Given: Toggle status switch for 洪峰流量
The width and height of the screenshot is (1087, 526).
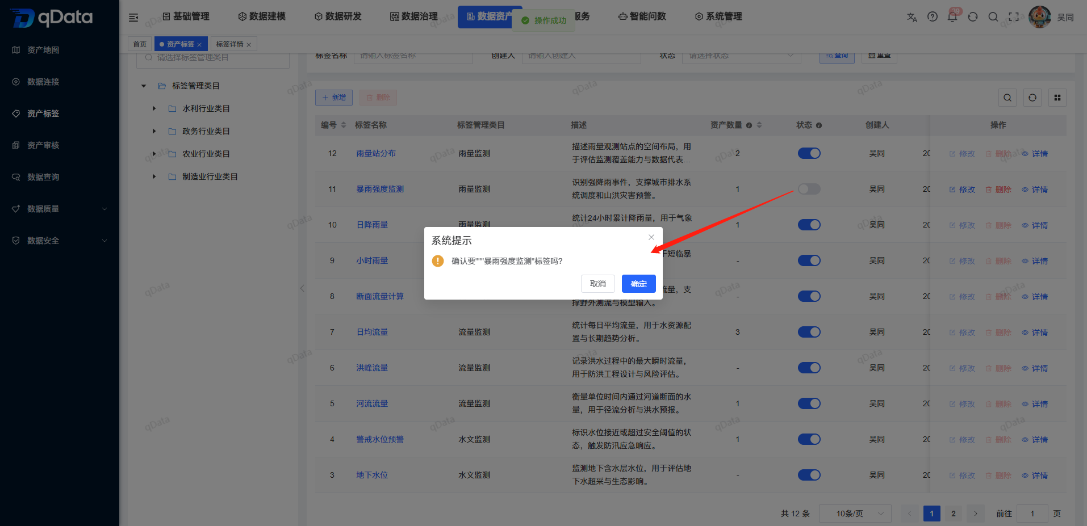Looking at the screenshot, I should point(809,368).
